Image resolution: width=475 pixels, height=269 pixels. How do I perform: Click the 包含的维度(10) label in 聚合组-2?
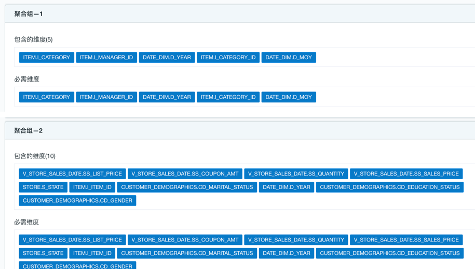pyautogui.click(x=35, y=156)
